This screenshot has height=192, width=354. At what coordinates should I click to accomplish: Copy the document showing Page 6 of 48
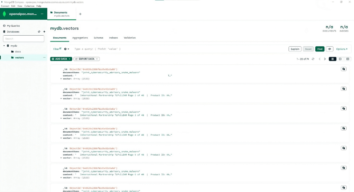[x=344, y=168]
